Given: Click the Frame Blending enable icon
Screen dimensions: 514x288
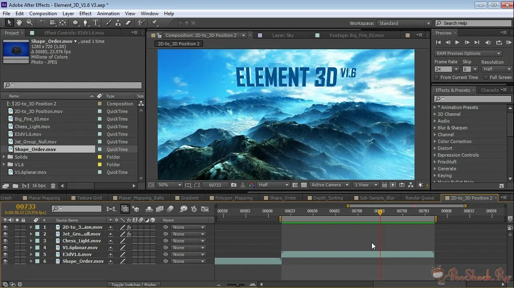Looking at the screenshot, I should click(x=160, y=209).
